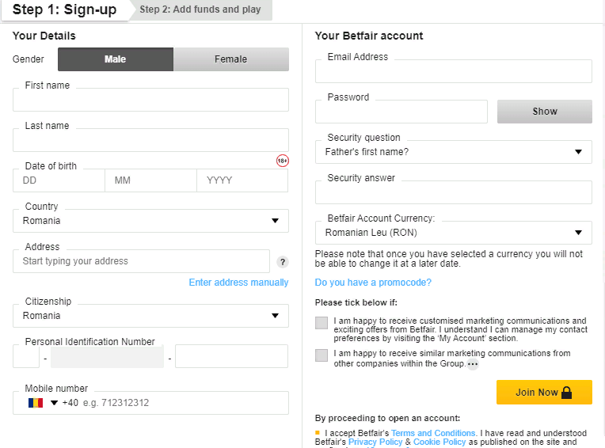This screenshot has width=605, height=448.
Task: Expand the ellipsis after 'companies within the Group'
Action: pyautogui.click(x=473, y=364)
